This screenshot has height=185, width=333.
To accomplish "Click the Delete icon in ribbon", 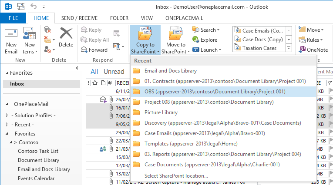I will coord(66,34).
